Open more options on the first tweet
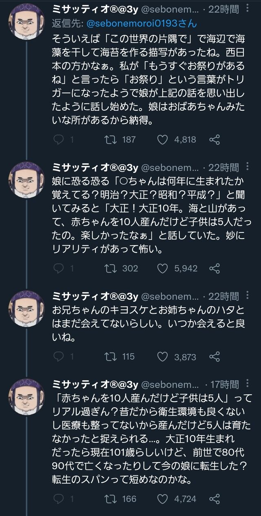The width and height of the screenshot is (261, 516). pos(247,8)
